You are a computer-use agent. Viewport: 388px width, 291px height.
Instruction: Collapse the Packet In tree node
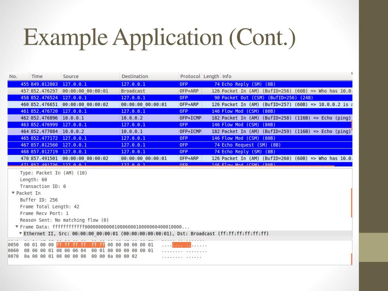[x=13, y=193]
